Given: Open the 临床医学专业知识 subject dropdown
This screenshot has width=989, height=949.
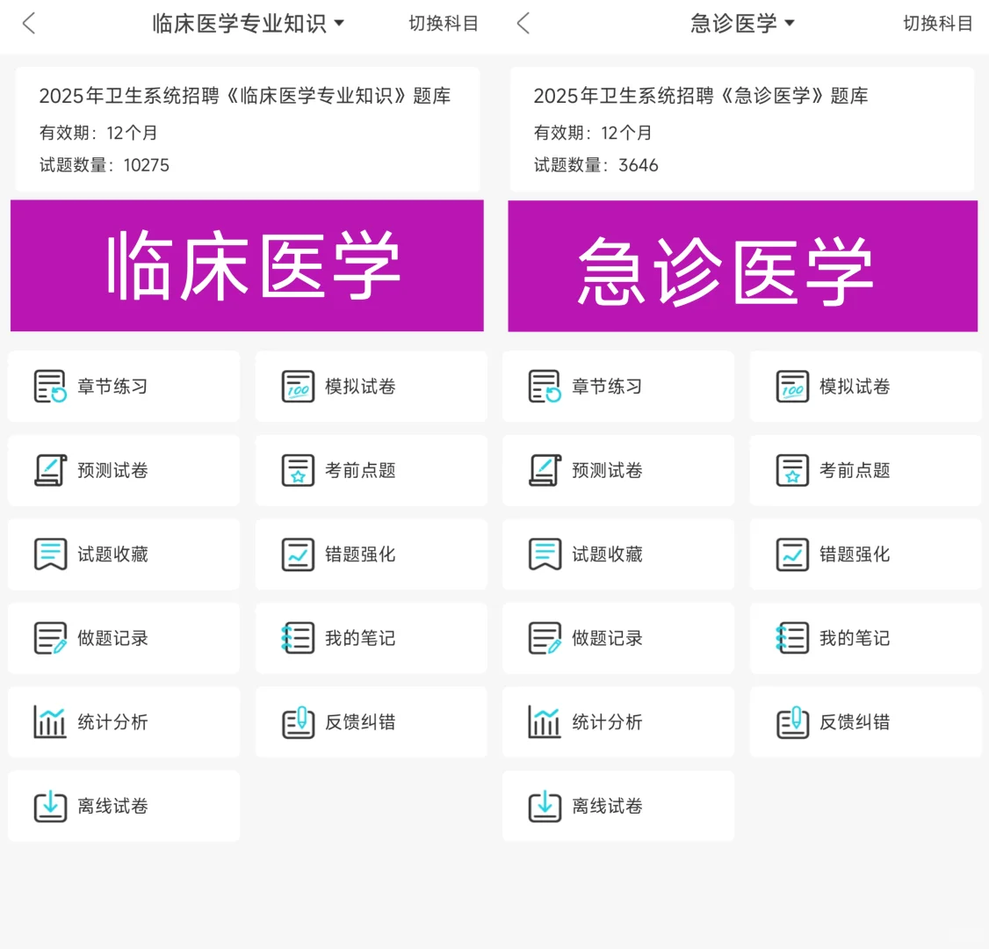Looking at the screenshot, I should coord(248,24).
